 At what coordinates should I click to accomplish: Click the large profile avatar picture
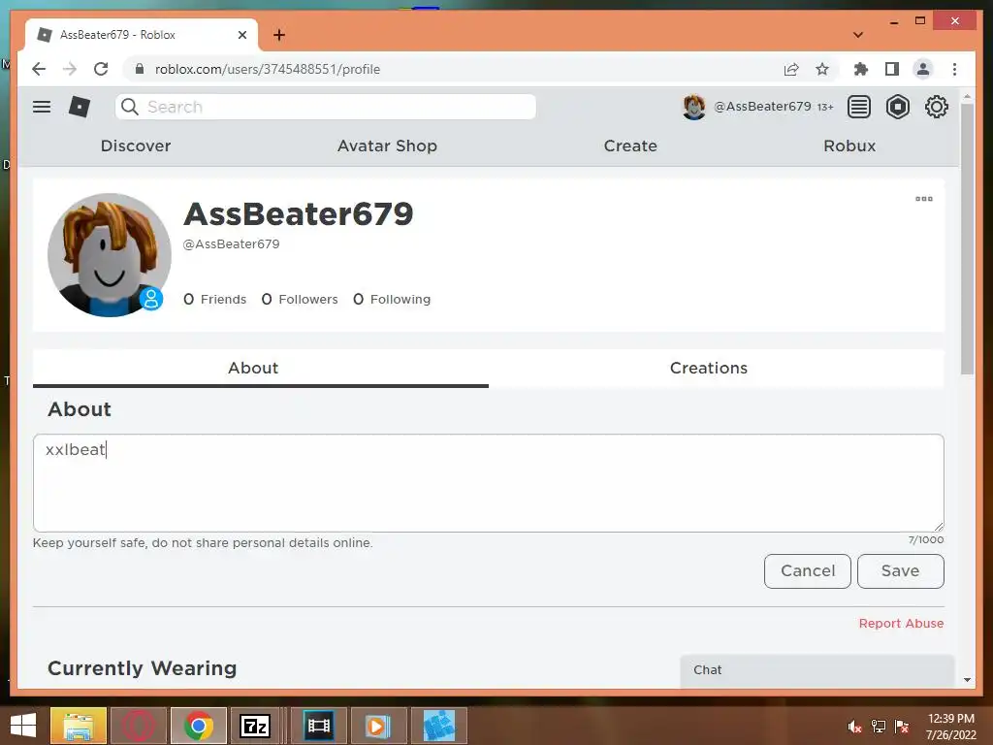tap(110, 255)
